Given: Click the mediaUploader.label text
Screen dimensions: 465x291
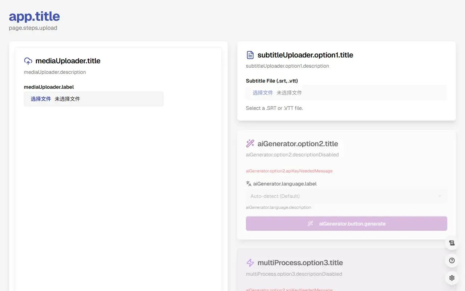Looking at the screenshot, I should [49, 87].
